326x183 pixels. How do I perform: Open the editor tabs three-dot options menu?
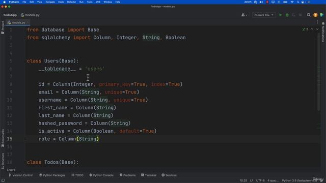[x=317, y=22]
